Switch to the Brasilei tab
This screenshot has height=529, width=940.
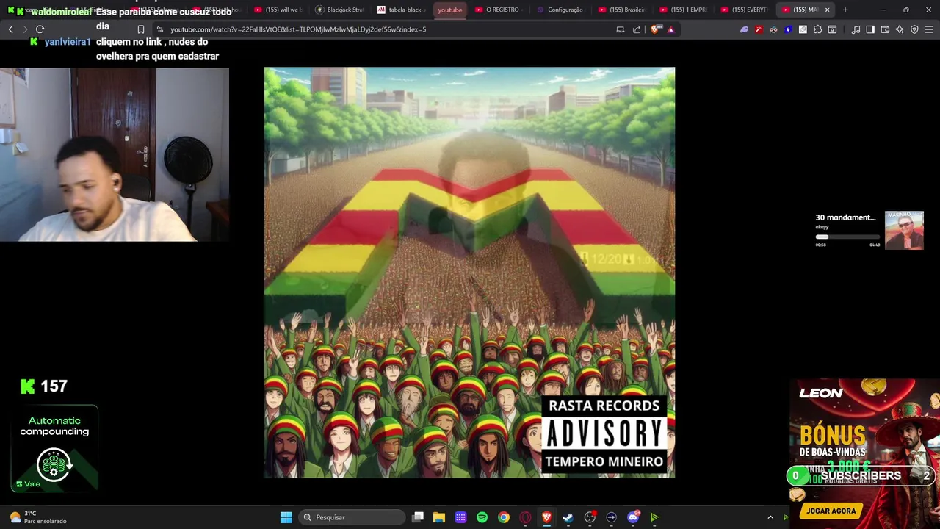pos(622,10)
